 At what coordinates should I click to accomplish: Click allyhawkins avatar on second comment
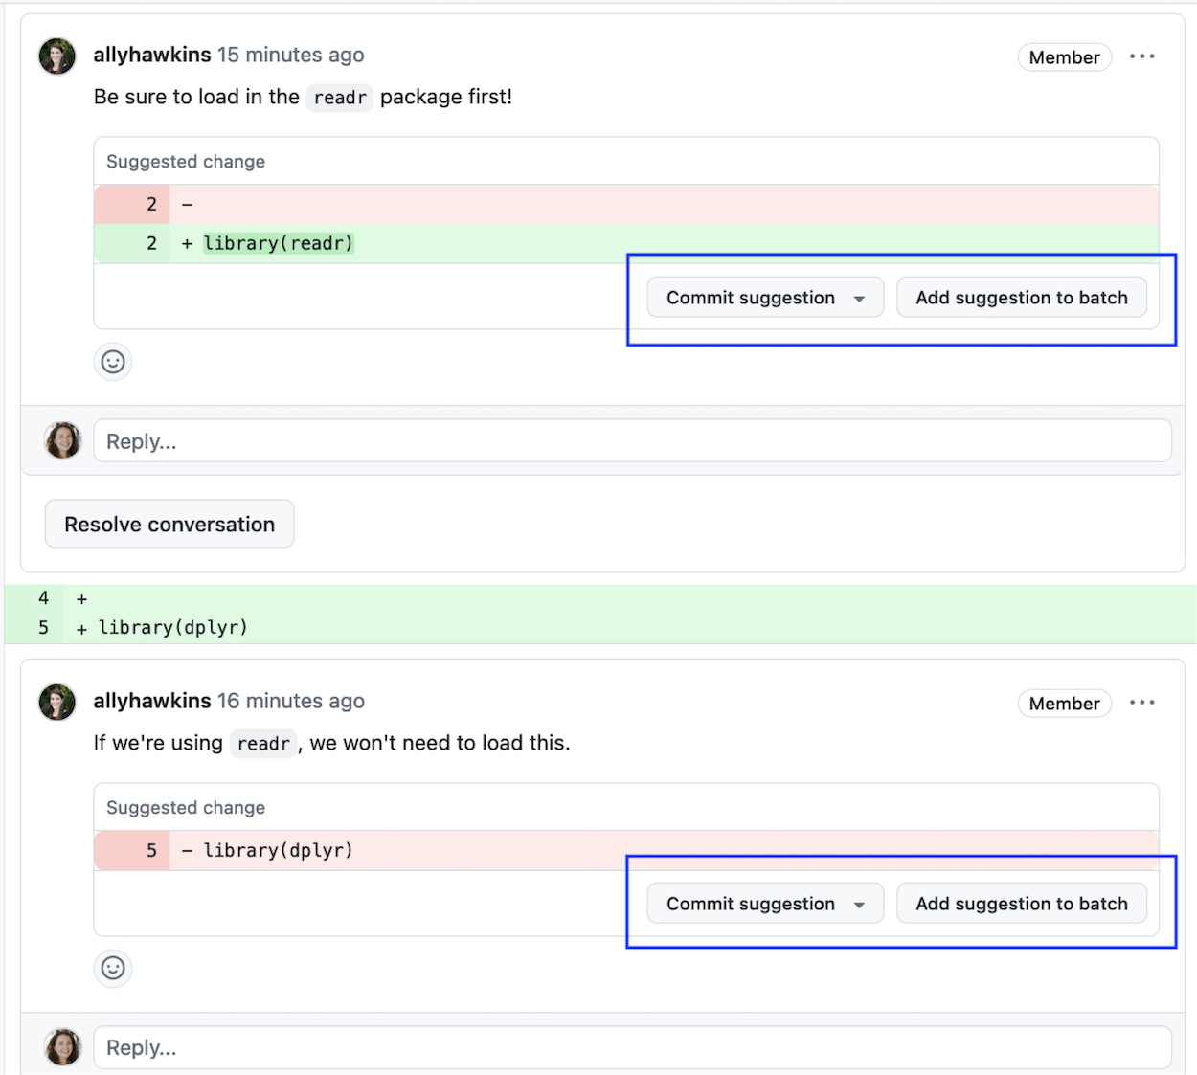57,703
